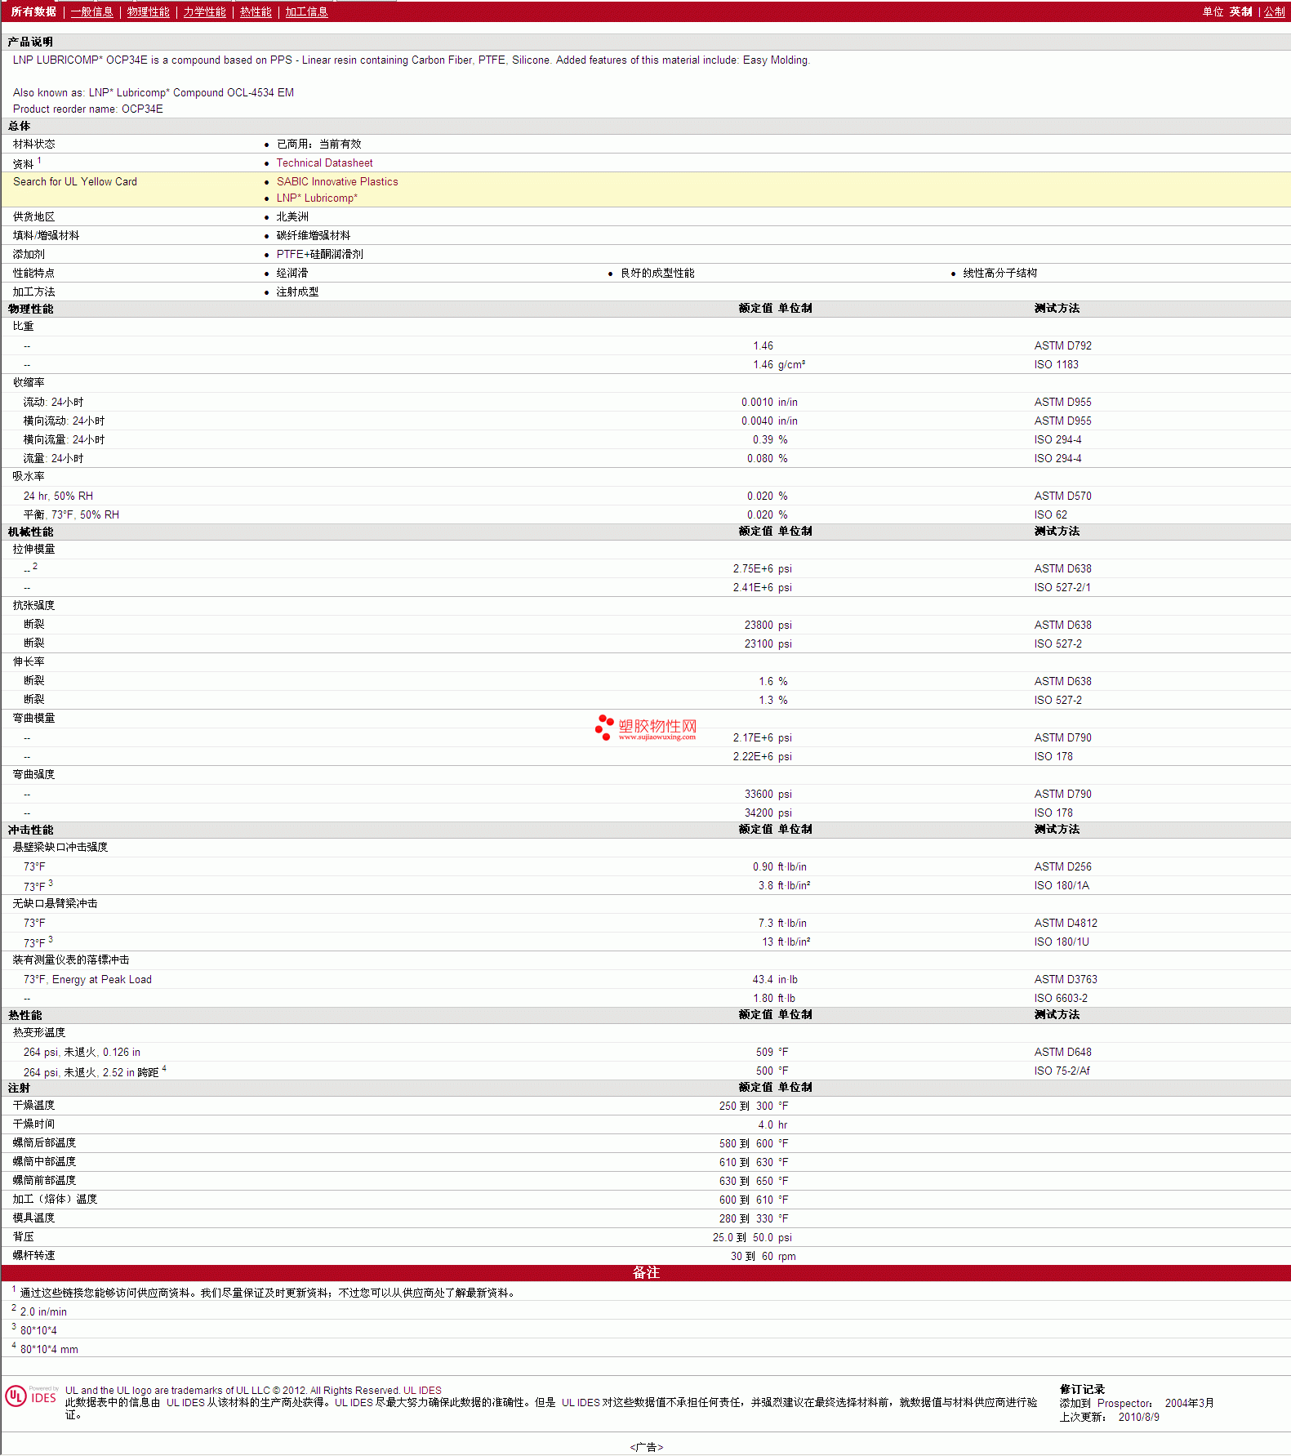Click the 备注 notes header bar

click(x=645, y=1273)
